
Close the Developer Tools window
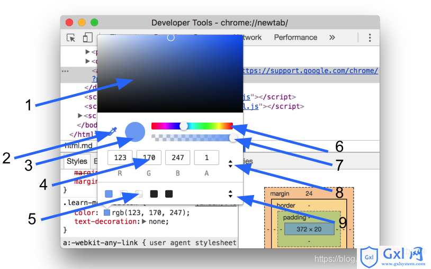(x=69, y=23)
